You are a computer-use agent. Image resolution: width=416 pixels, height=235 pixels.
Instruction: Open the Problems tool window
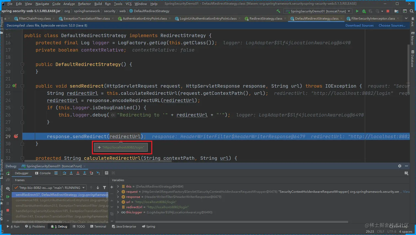35,226
